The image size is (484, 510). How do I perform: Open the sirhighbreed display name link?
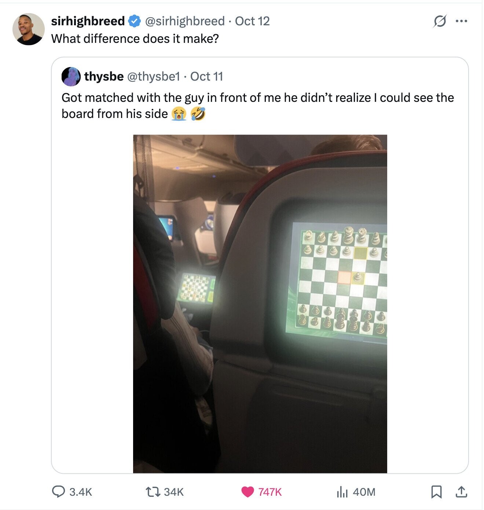tap(88, 21)
